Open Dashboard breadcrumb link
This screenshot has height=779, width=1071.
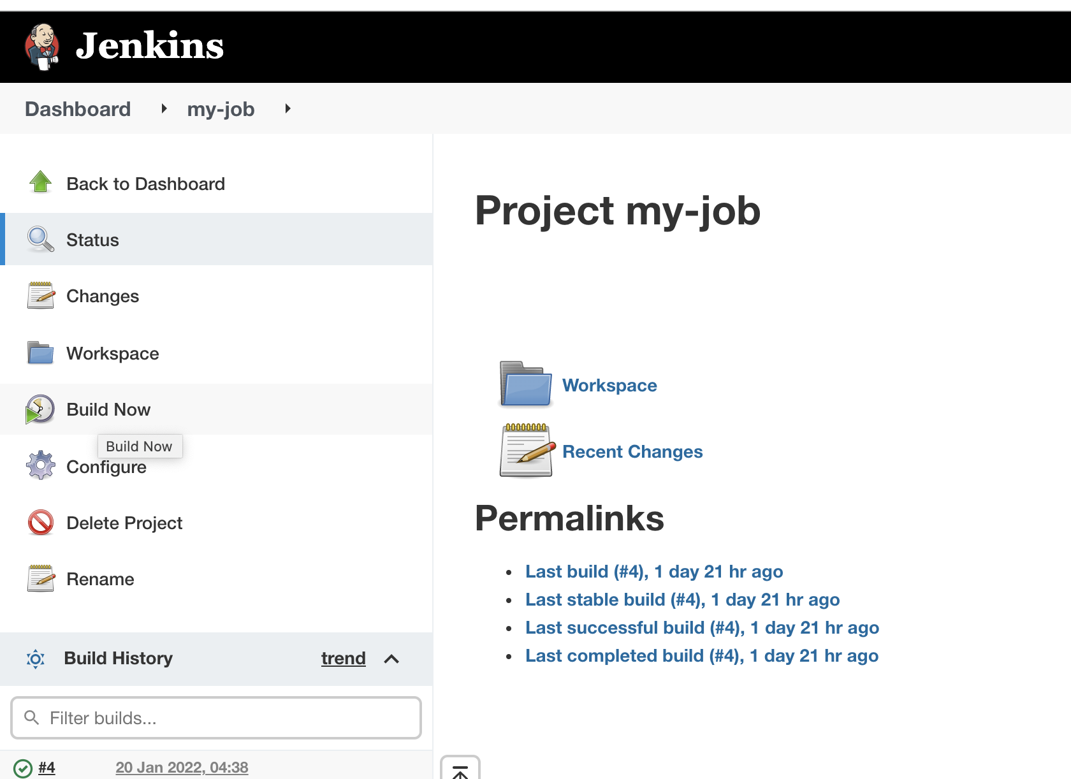tap(78, 109)
